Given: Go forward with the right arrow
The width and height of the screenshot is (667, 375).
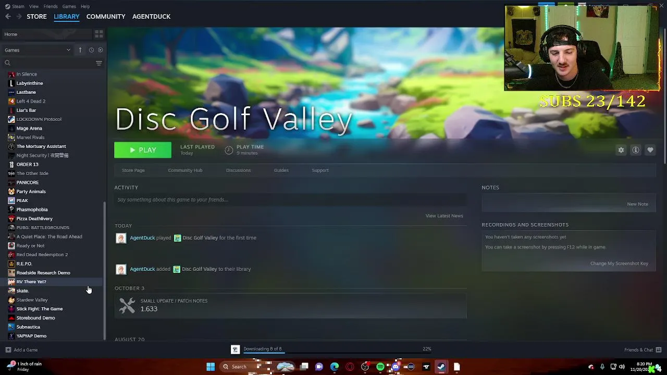Looking at the screenshot, I should pyautogui.click(x=19, y=17).
